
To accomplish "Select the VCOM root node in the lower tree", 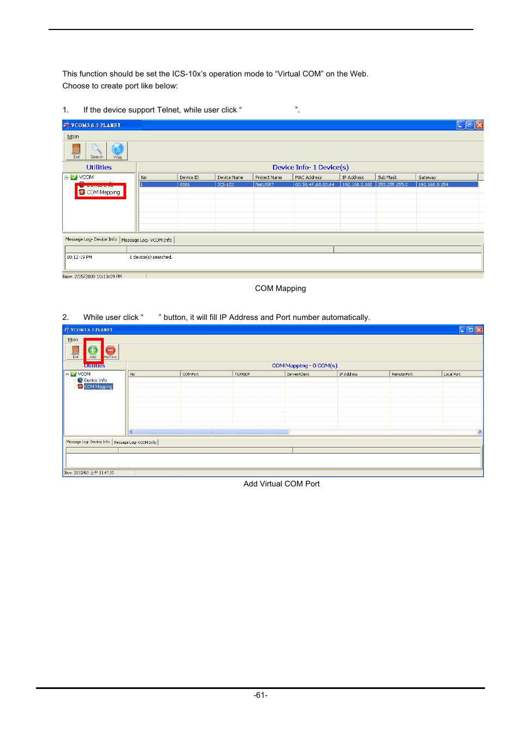I will pyautogui.click(x=84, y=375).
